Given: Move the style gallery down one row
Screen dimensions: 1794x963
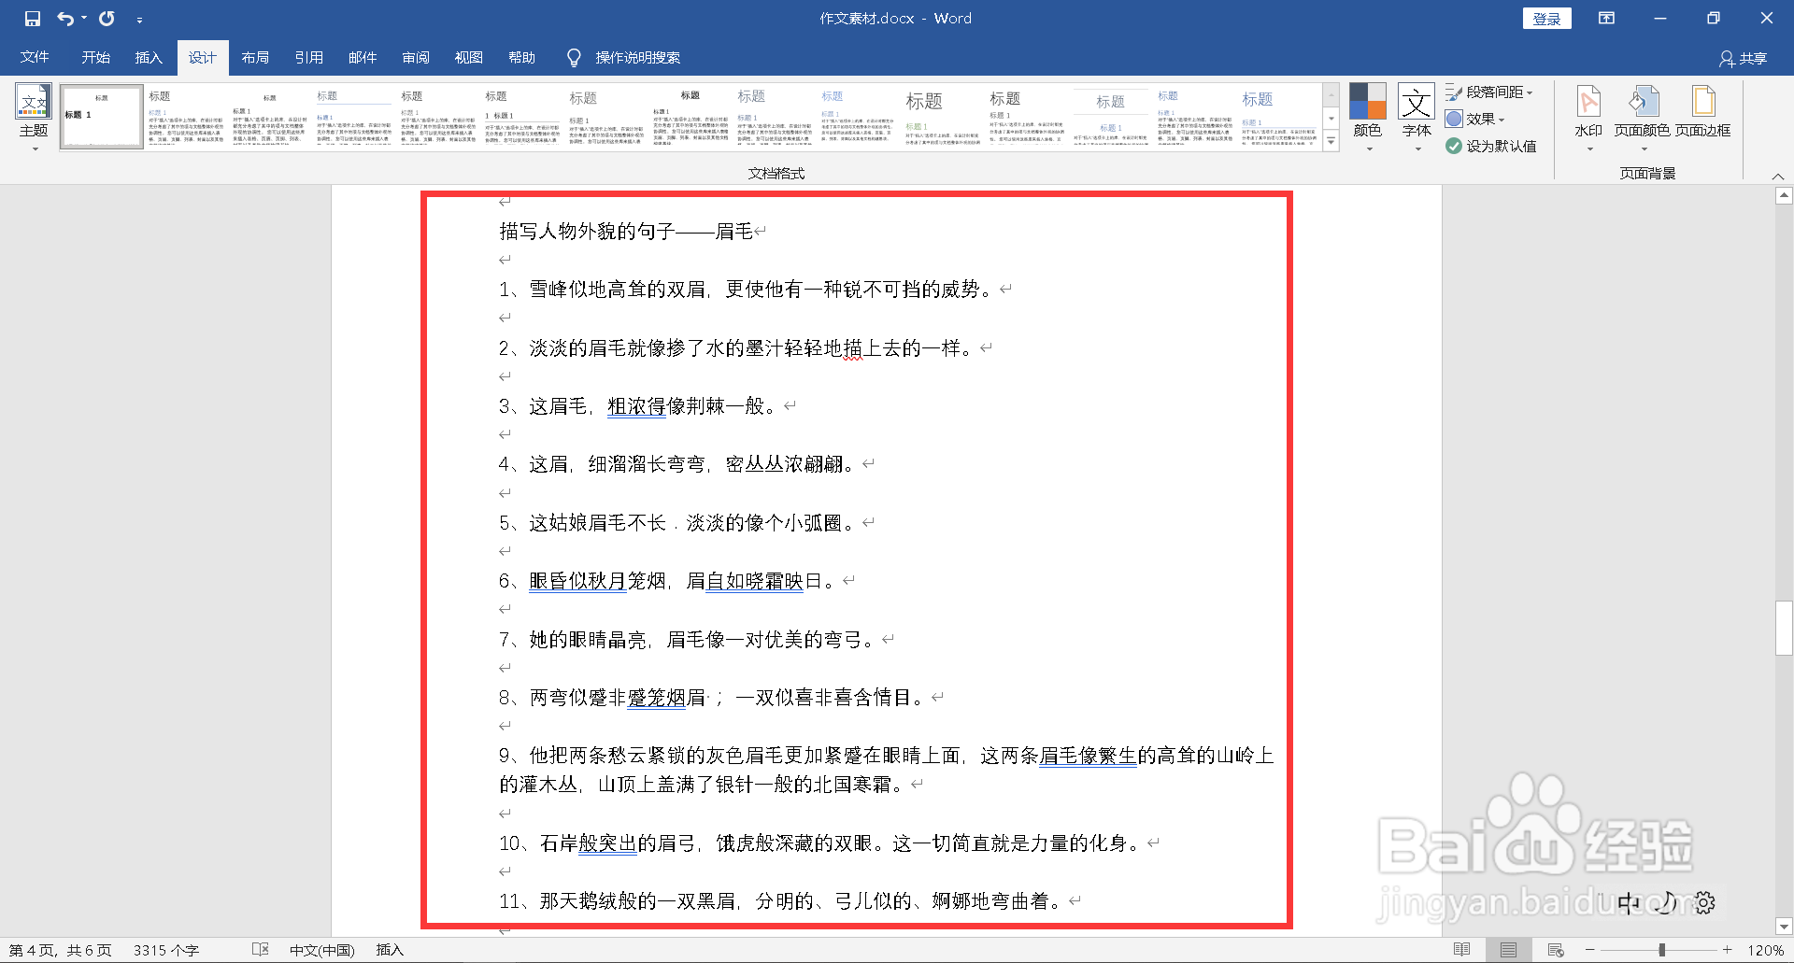Looking at the screenshot, I should [x=1331, y=119].
